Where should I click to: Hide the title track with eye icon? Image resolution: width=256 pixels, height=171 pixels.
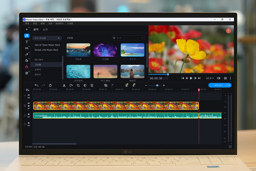coord(29,95)
